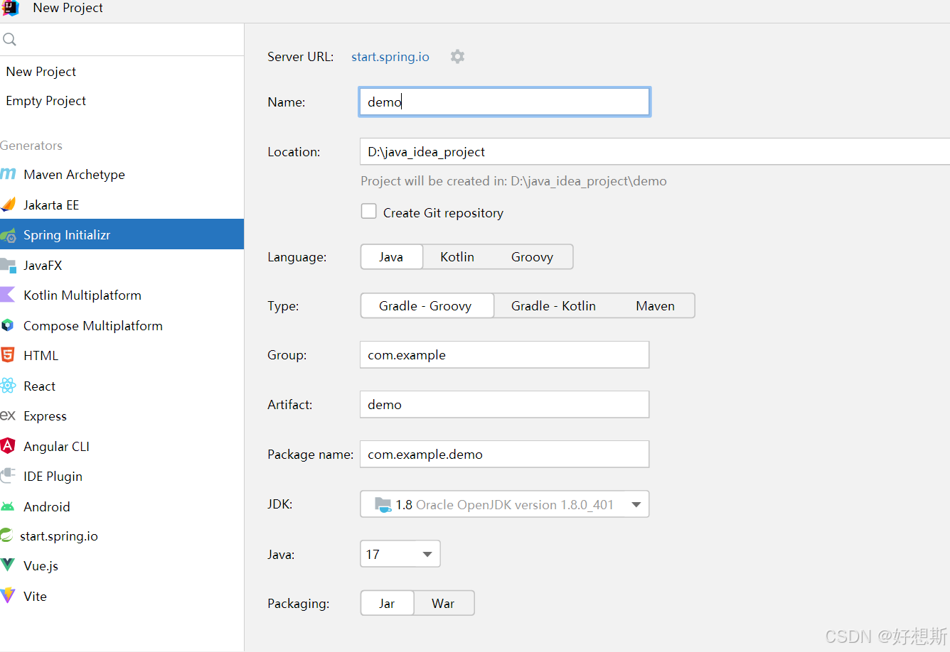The width and height of the screenshot is (950, 652).
Task: Select Vite generator label
Action: [x=35, y=597]
